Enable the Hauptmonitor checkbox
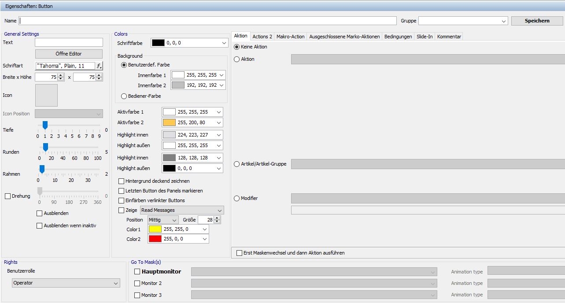This screenshot has height=303, width=565. coord(137,271)
